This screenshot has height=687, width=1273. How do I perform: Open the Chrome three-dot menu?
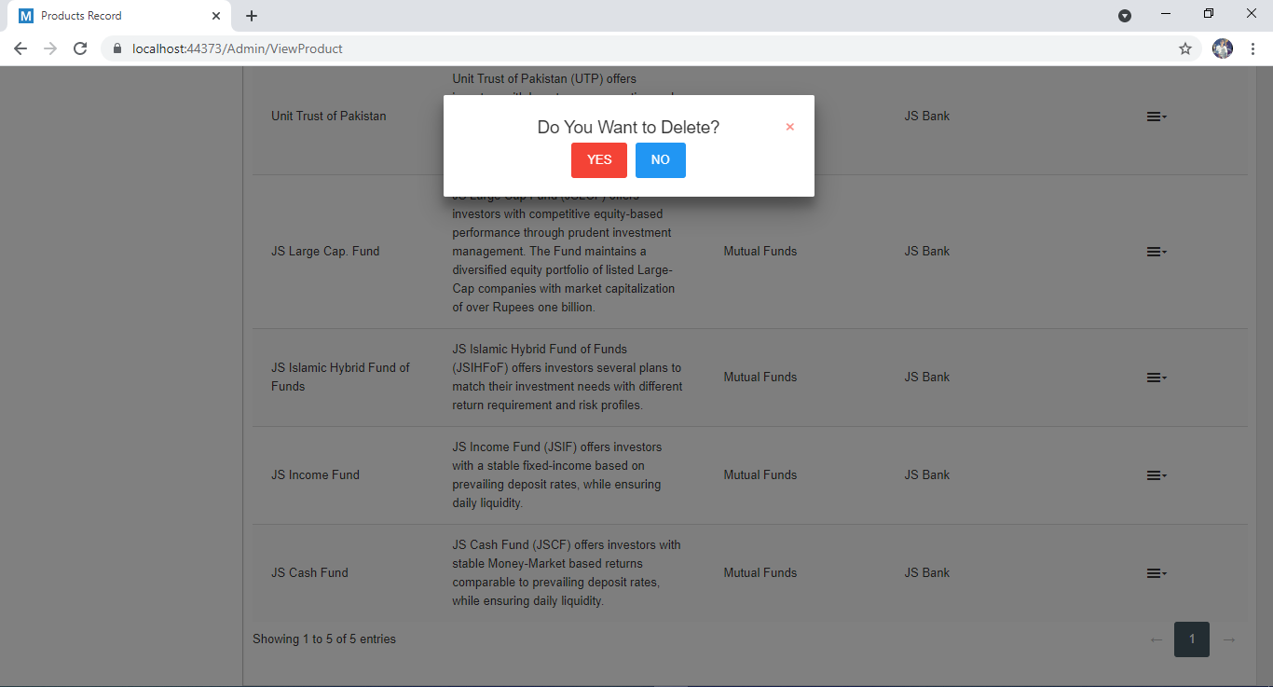(x=1252, y=48)
